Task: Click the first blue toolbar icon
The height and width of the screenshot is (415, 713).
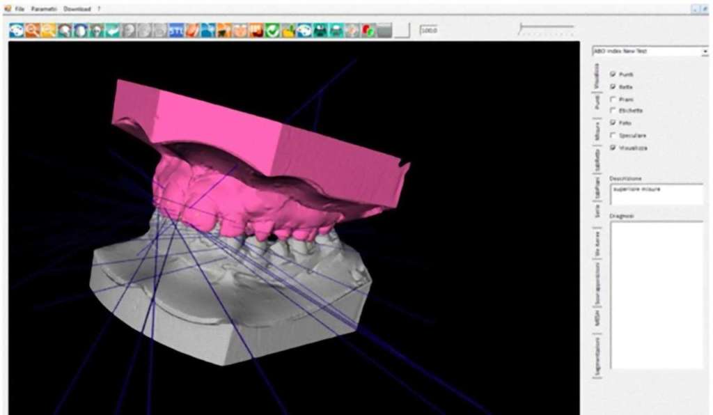Action: coord(16,31)
